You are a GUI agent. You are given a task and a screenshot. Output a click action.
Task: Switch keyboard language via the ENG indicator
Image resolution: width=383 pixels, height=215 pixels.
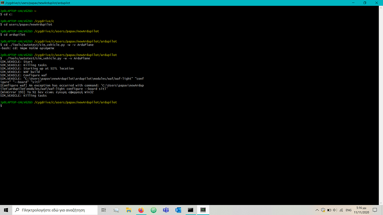tap(348, 210)
